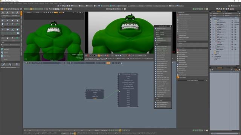
Task: Close the Octane AOV popup list
Action: (x=170, y=26)
